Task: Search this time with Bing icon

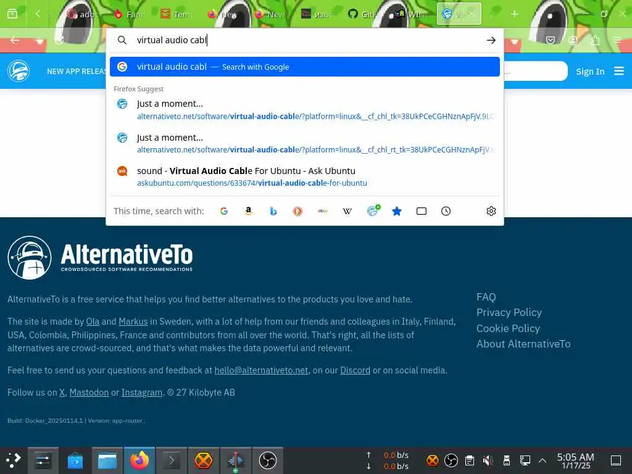Action: pyautogui.click(x=273, y=211)
